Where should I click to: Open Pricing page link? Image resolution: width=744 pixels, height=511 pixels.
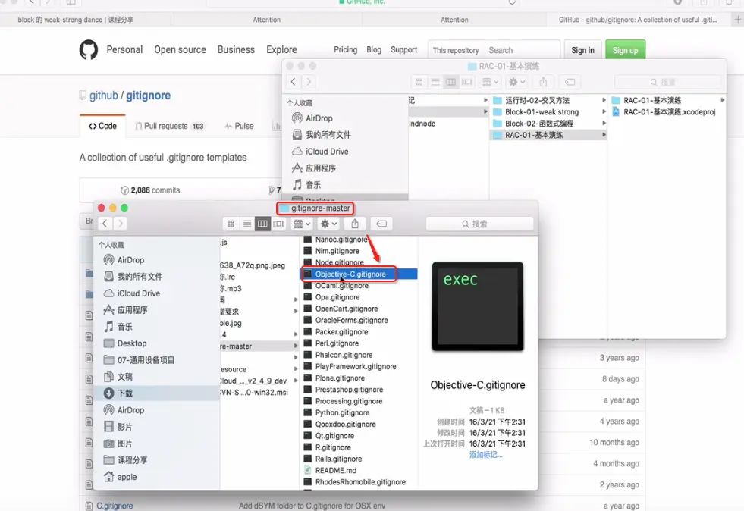point(345,49)
